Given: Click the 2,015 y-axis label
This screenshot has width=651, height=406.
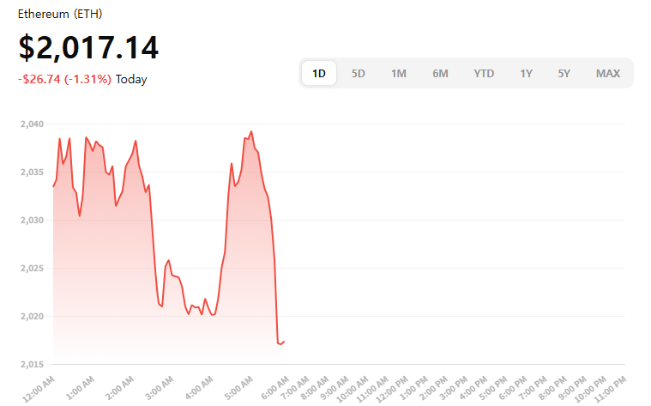Looking at the screenshot, I should tap(31, 365).
